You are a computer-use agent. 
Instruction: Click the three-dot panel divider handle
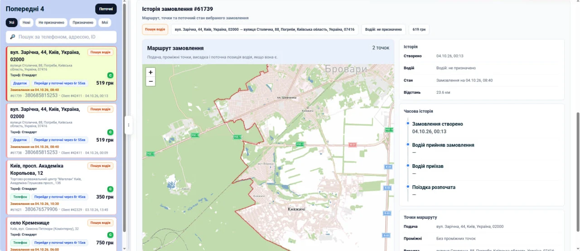pos(129,125)
